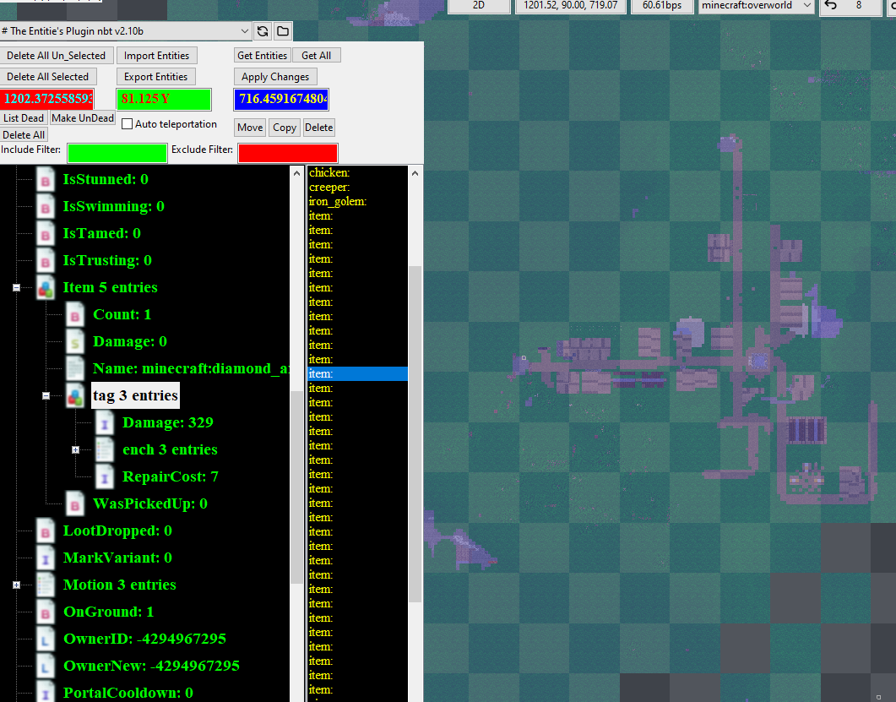
Task: Click the Apply Changes button
Action: click(274, 77)
